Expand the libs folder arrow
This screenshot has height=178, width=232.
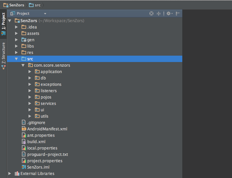(x=16, y=46)
